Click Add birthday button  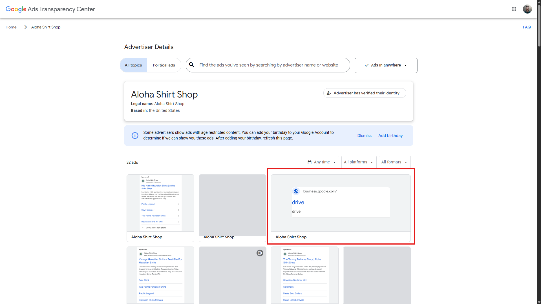(x=390, y=136)
